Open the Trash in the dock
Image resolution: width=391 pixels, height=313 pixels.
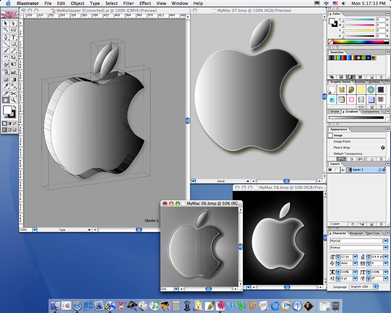tap(335, 306)
